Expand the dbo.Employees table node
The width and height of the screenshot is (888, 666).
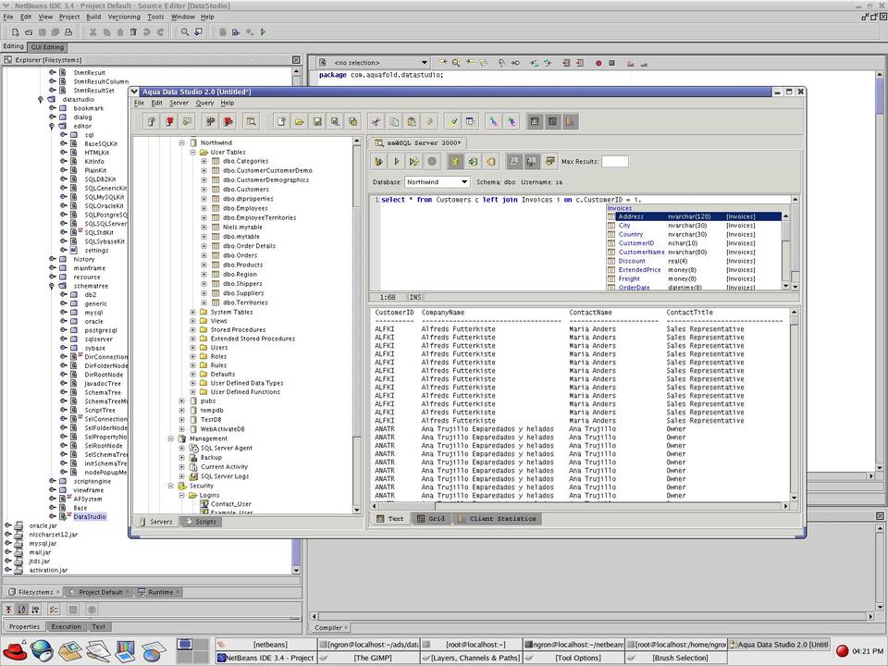[x=203, y=209]
